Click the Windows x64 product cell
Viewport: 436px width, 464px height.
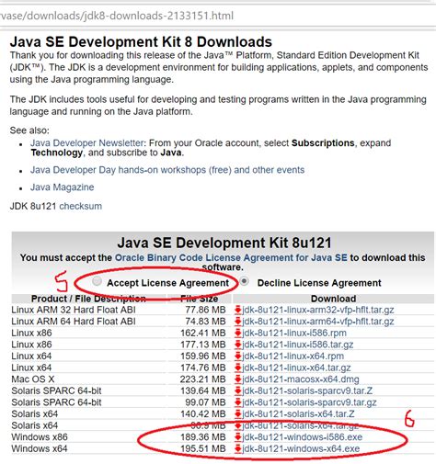40,448
